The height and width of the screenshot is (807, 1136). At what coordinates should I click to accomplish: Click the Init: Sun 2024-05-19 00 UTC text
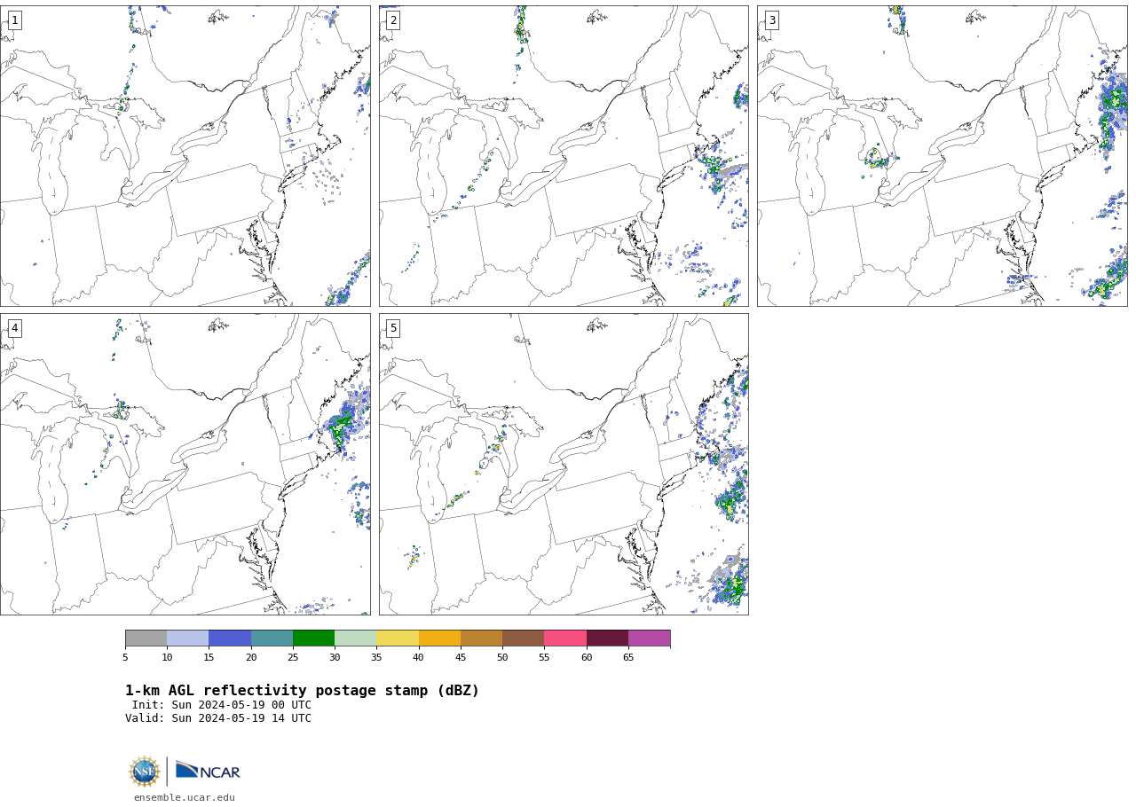(222, 705)
